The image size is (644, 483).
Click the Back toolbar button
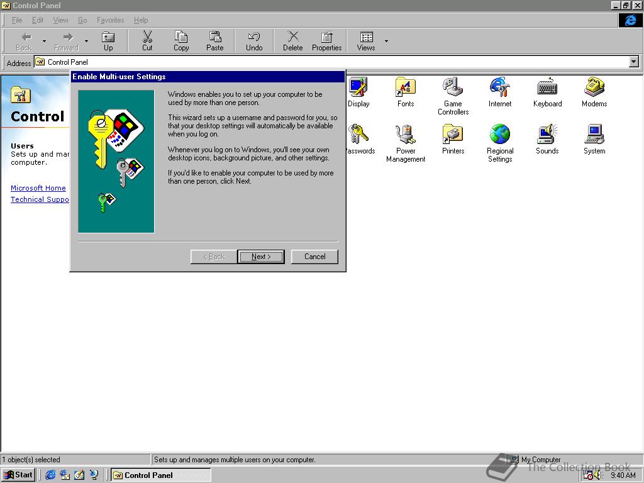click(x=24, y=41)
